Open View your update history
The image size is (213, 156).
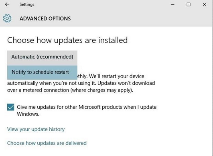click(x=36, y=129)
